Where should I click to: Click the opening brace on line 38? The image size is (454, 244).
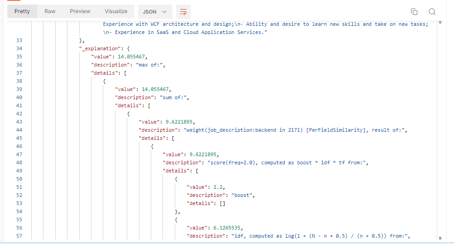[x=105, y=81]
